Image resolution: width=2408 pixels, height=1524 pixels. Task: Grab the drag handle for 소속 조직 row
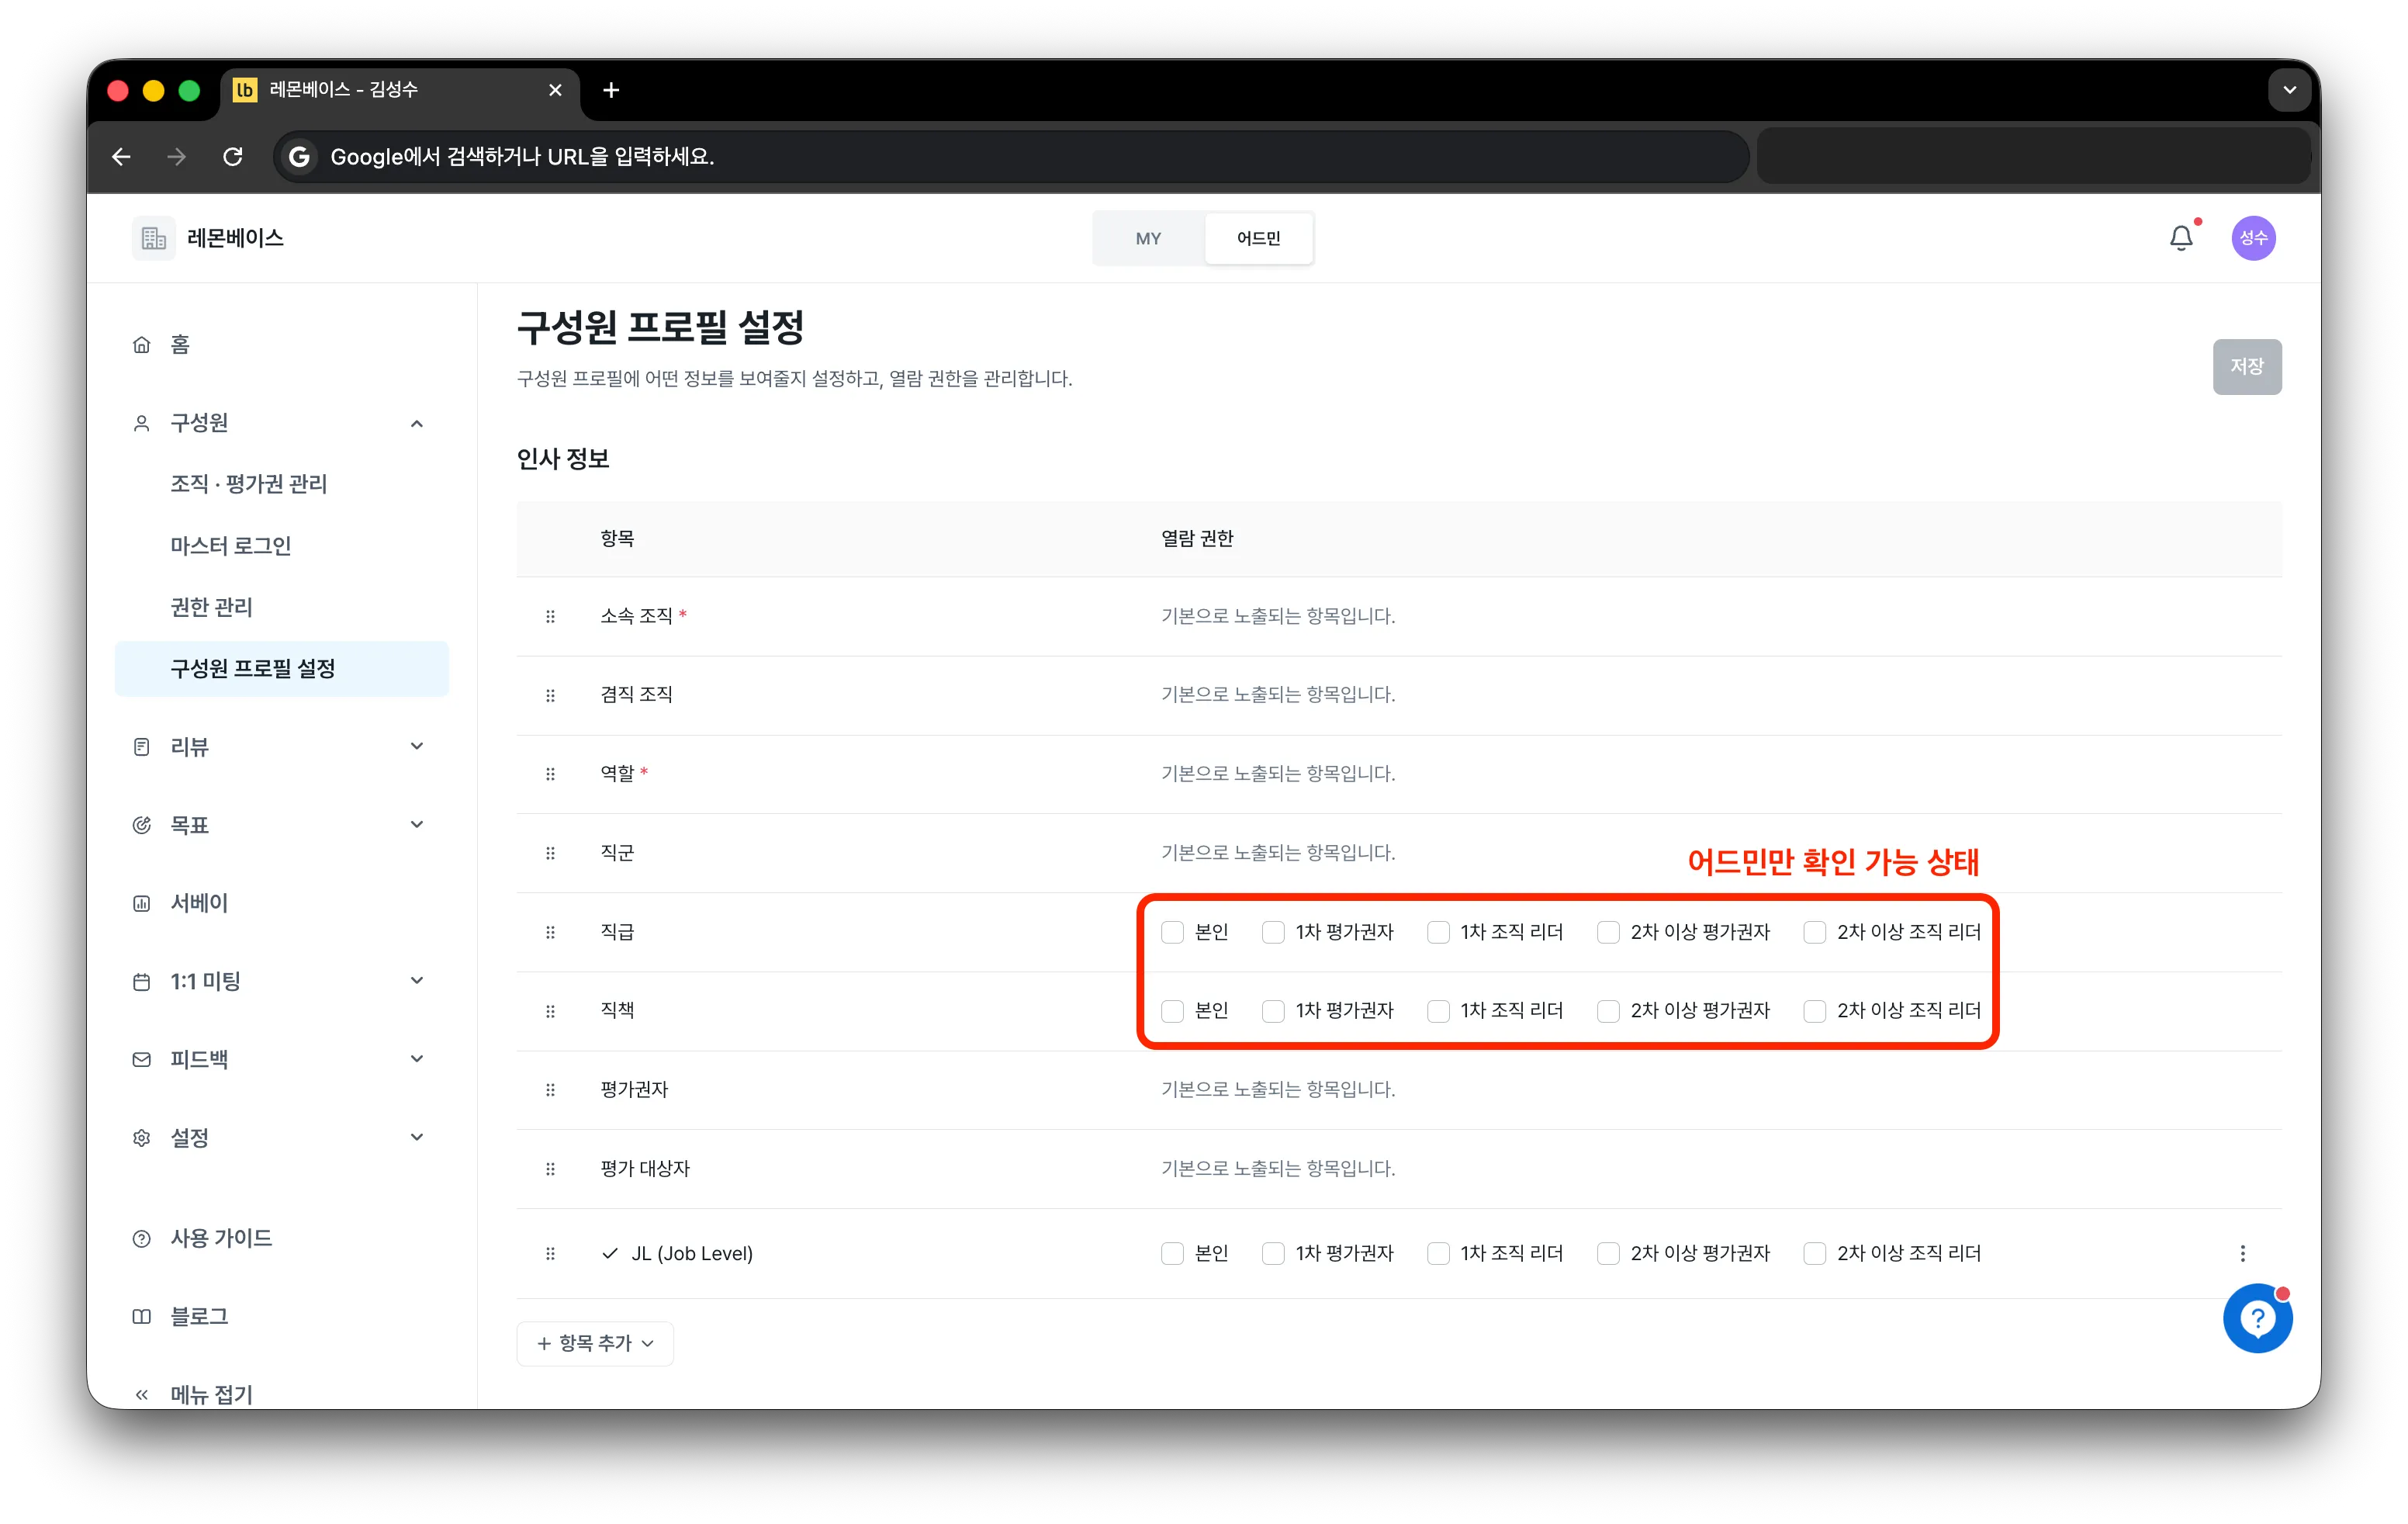550,616
